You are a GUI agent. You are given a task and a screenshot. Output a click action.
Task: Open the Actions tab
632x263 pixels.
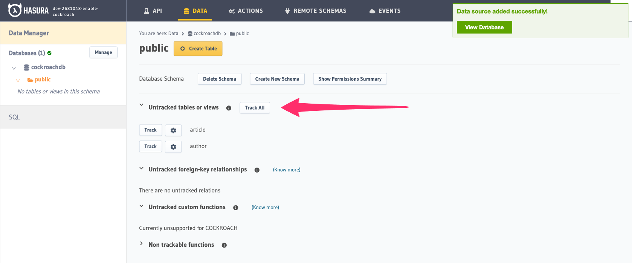click(246, 11)
